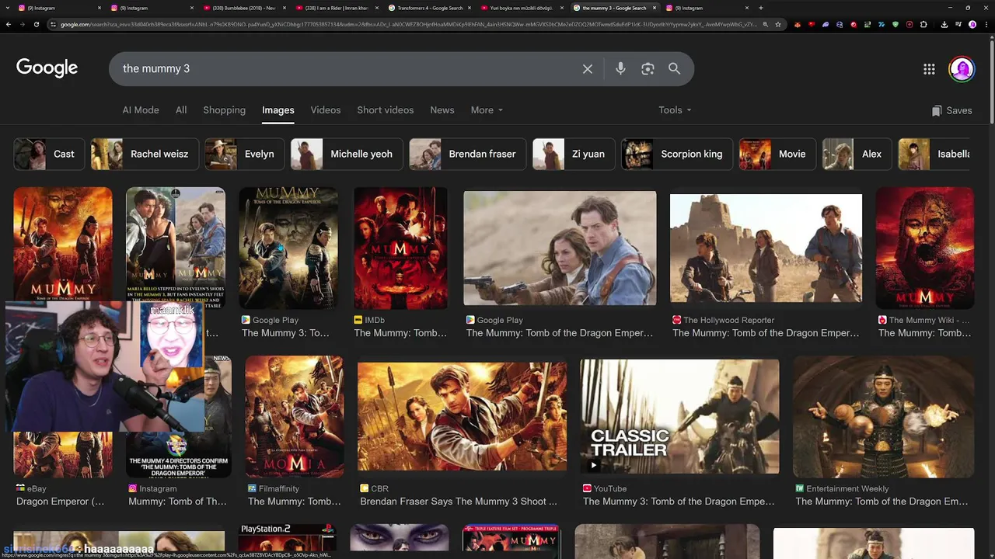Close the mummy 3 Google Search tab

(x=655, y=8)
